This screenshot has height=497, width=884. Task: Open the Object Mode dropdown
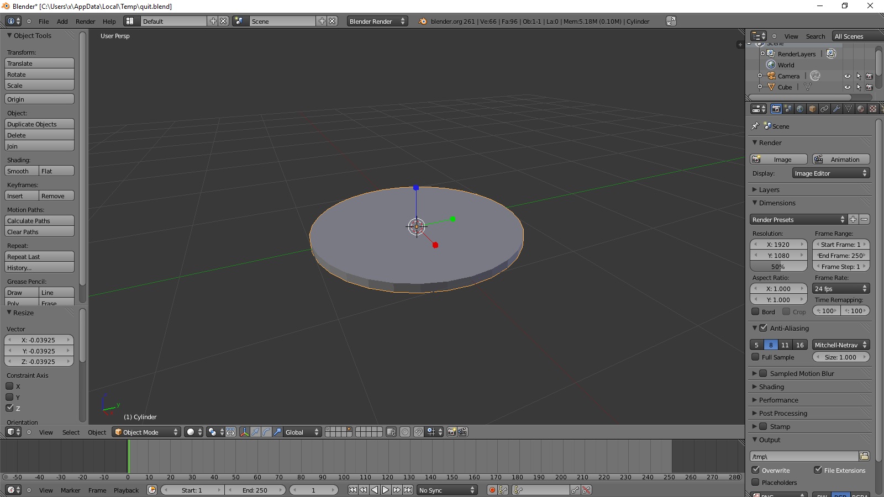(145, 432)
